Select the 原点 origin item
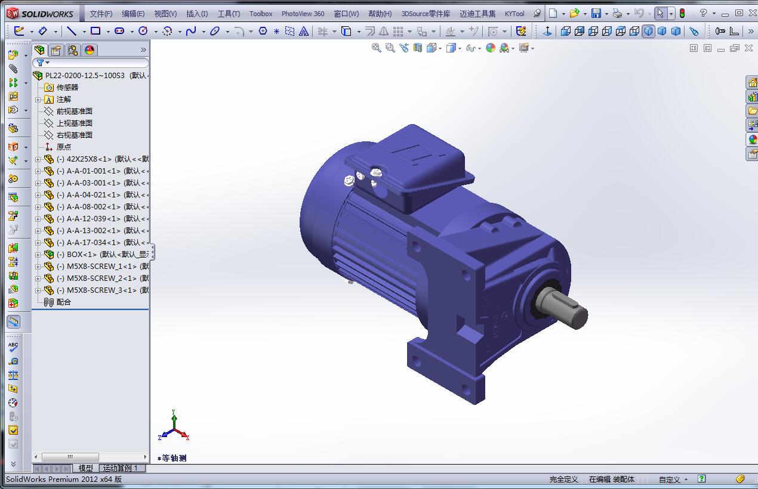This screenshot has width=758, height=489. (64, 147)
